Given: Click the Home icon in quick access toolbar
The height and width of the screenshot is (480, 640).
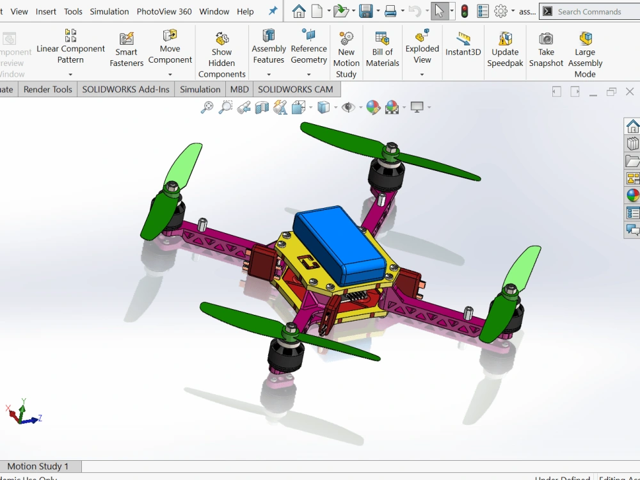Looking at the screenshot, I should point(299,11).
